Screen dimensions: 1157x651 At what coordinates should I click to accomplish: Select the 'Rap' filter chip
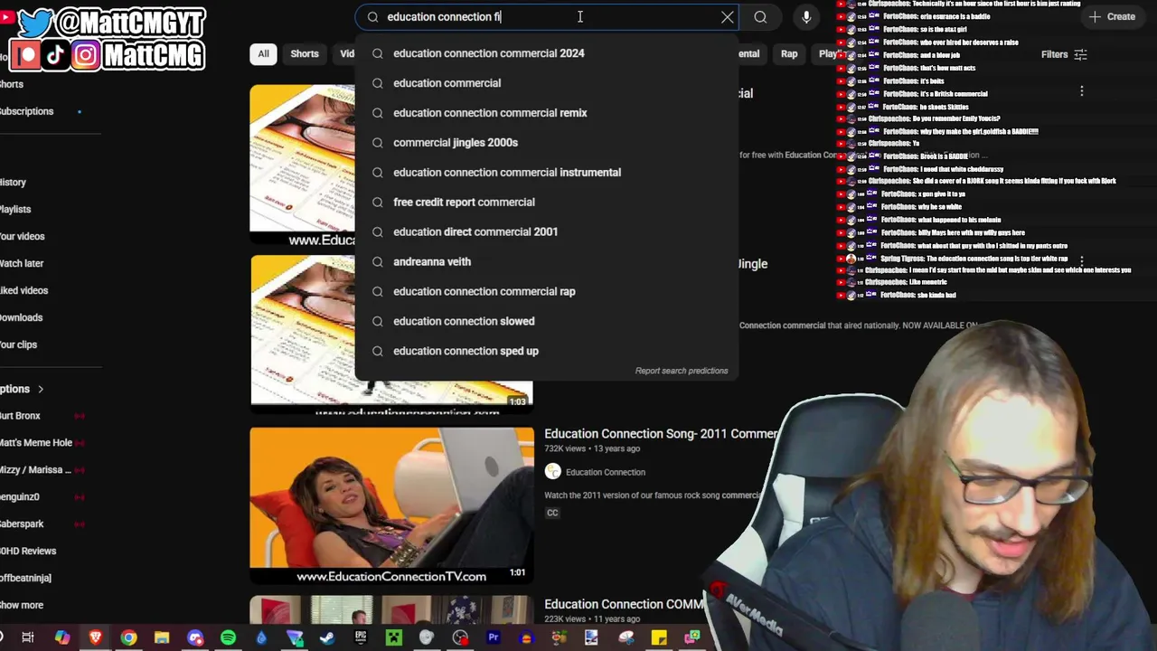(x=789, y=54)
